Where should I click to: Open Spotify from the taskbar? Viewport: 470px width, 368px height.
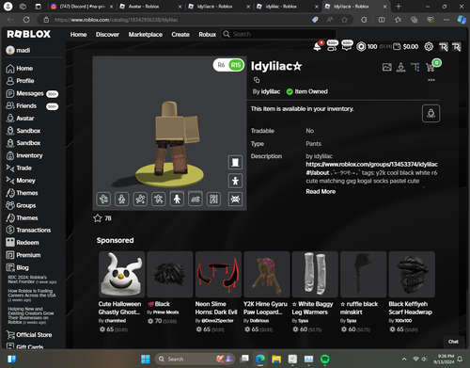tap(325, 359)
